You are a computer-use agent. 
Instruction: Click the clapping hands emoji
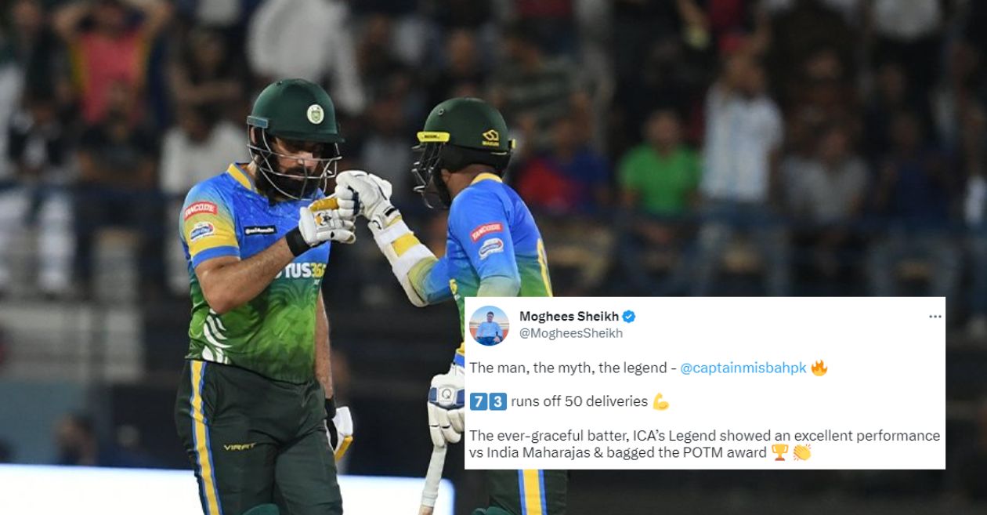click(x=801, y=452)
